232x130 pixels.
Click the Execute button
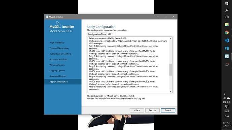152,110
